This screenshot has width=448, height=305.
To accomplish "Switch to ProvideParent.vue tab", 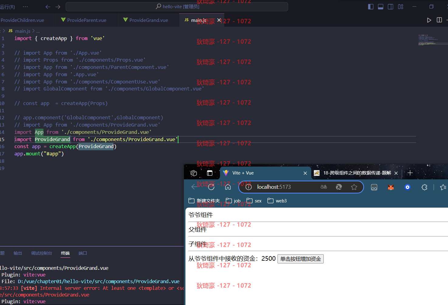I will (x=86, y=20).
